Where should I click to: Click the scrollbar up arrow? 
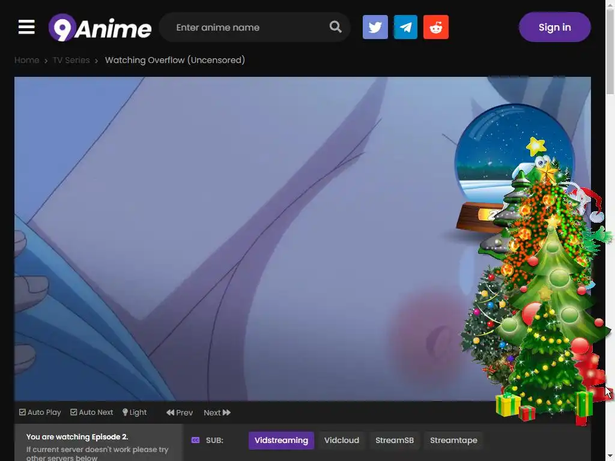click(610, 4)
